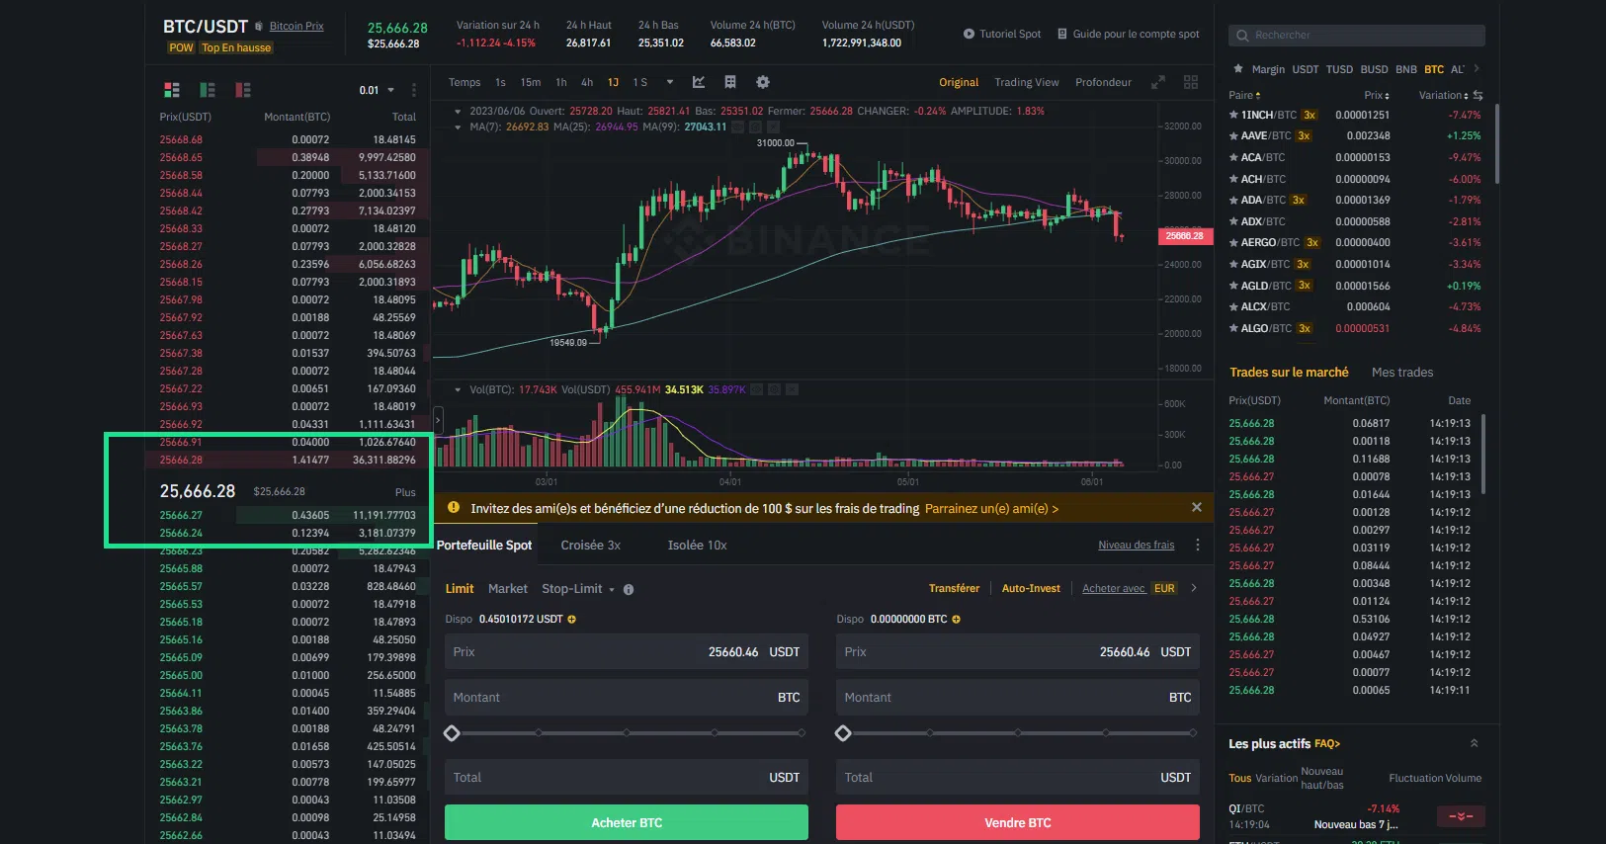Screen dimensions: 1606x844
Task: Open more time intervals dropdown arrow
Action: point(669,82)
